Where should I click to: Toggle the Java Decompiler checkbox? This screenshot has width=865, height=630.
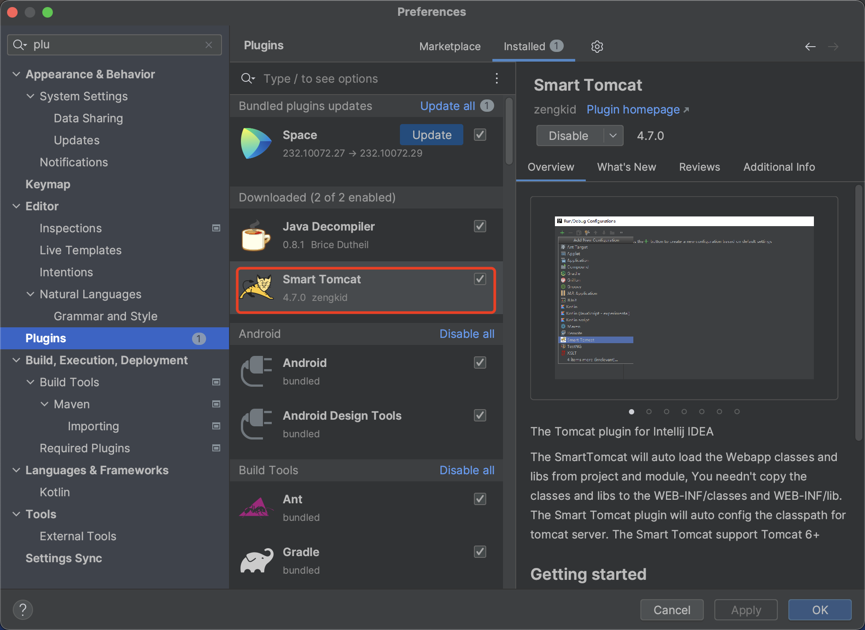point(480,226)
